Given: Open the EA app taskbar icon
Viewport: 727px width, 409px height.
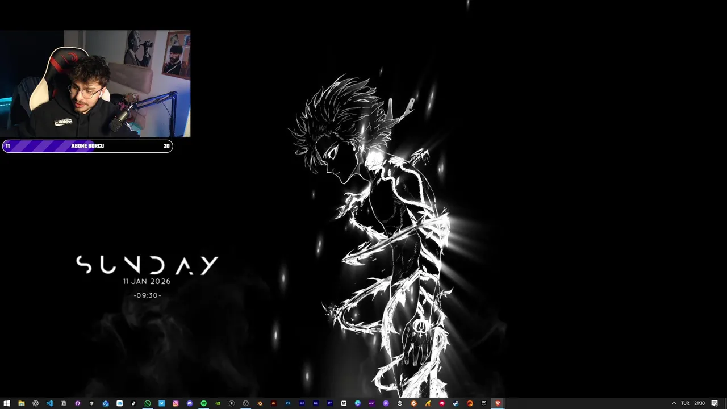Looking at the screenshot, I should pyautogui.click(x=470, y=403).
